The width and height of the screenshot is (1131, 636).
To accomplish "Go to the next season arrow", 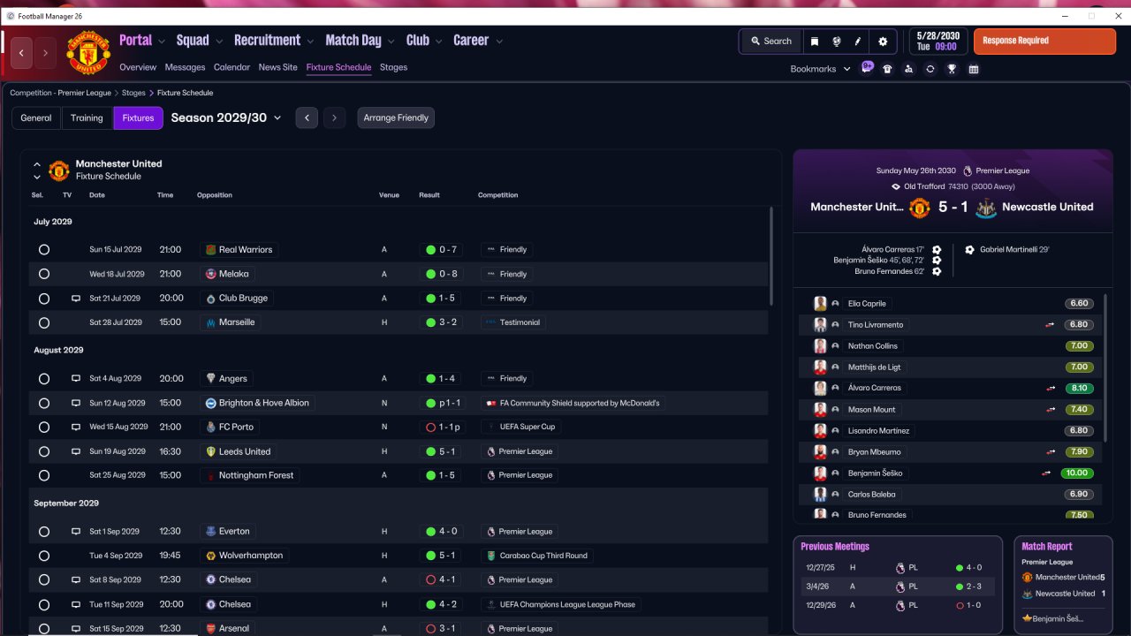I will pos(334,118).
